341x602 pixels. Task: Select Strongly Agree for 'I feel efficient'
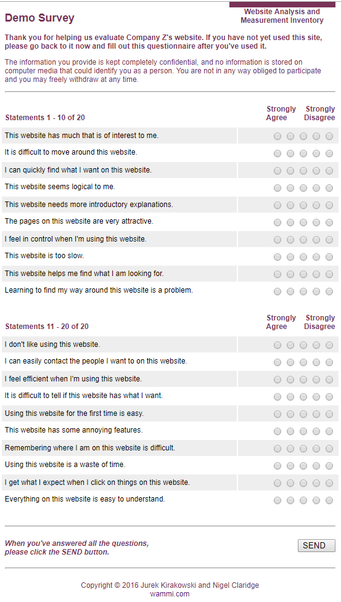coord(277,380)
